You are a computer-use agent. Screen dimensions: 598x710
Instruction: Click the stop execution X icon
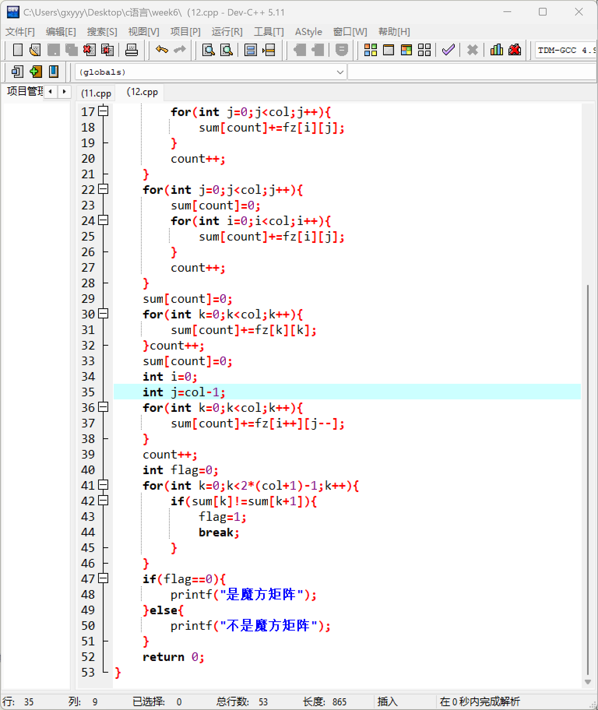coord(473,50)
